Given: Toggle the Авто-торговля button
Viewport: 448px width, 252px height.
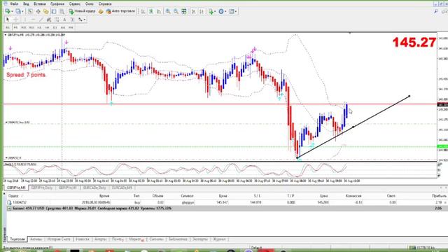Looking at the screenshot, I should tap(120, 11).
